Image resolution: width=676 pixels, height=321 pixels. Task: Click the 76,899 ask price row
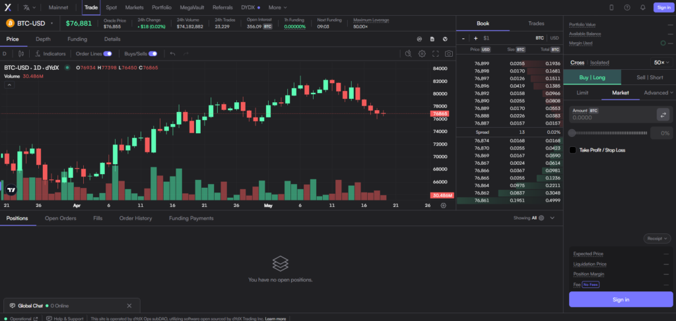[x=510, y=64]
